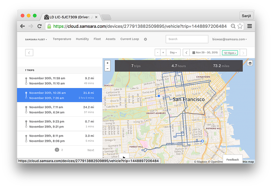Click the browser forward arrow
Image resolution: width=272 pixels, height=188 pixels.
pyautogui.click(x=31, y=26)
